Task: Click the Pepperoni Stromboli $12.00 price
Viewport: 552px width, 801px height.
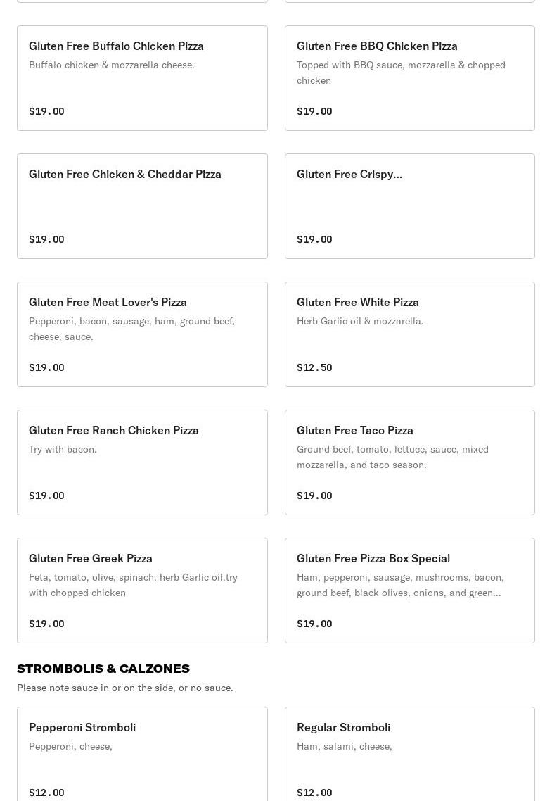Action: click(x=46, y=793)
